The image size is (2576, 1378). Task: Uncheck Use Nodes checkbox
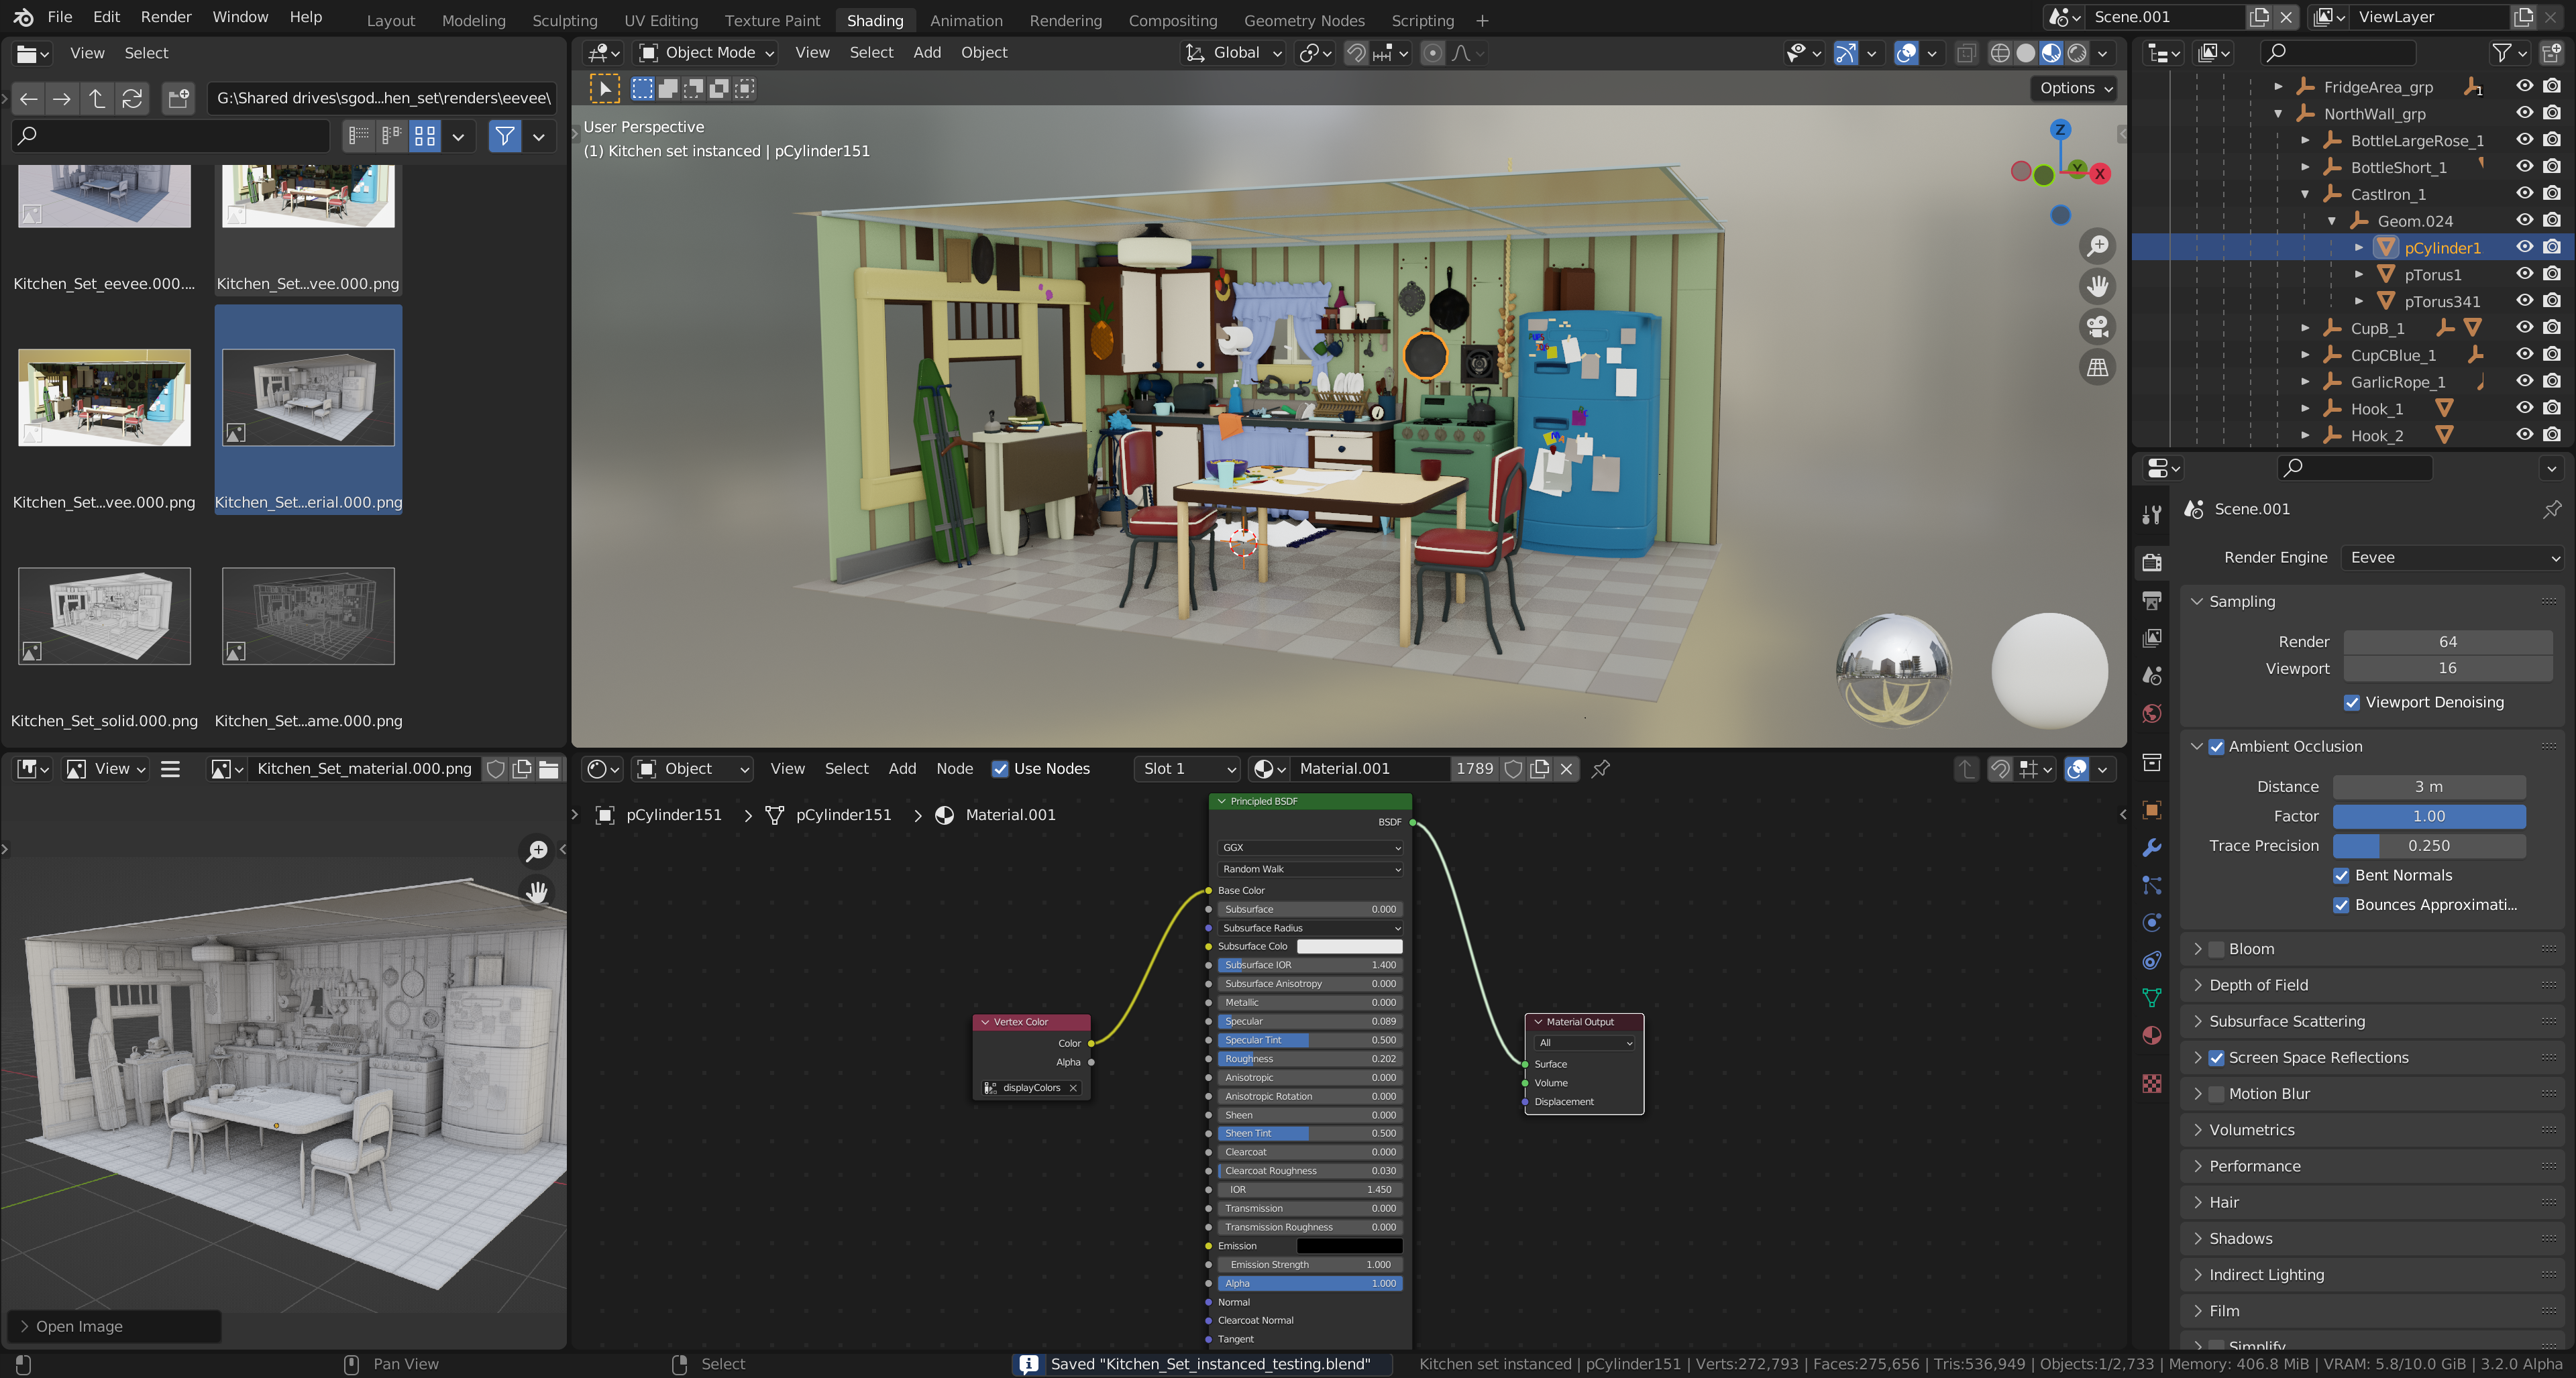pos(1000,768)
